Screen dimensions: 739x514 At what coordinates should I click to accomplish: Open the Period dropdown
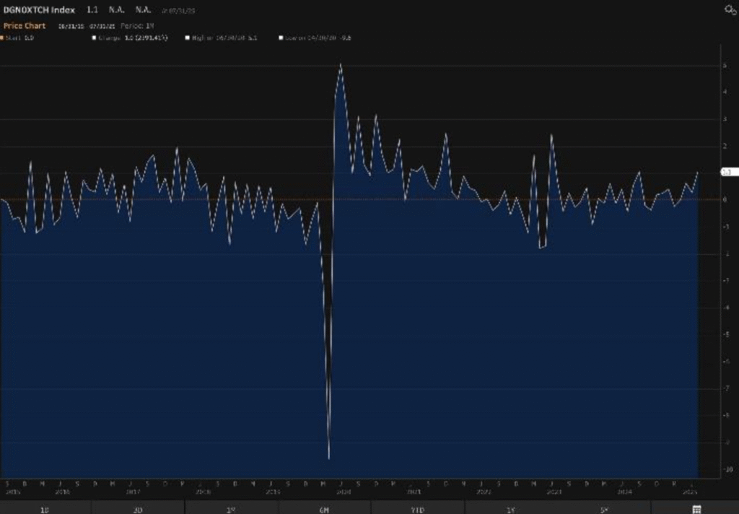pyautogui.click(x=137, y=26)
